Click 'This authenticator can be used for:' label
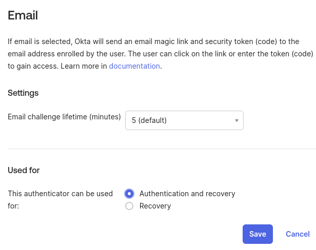The width and height of the screenshot is (316, 250). 60,200
